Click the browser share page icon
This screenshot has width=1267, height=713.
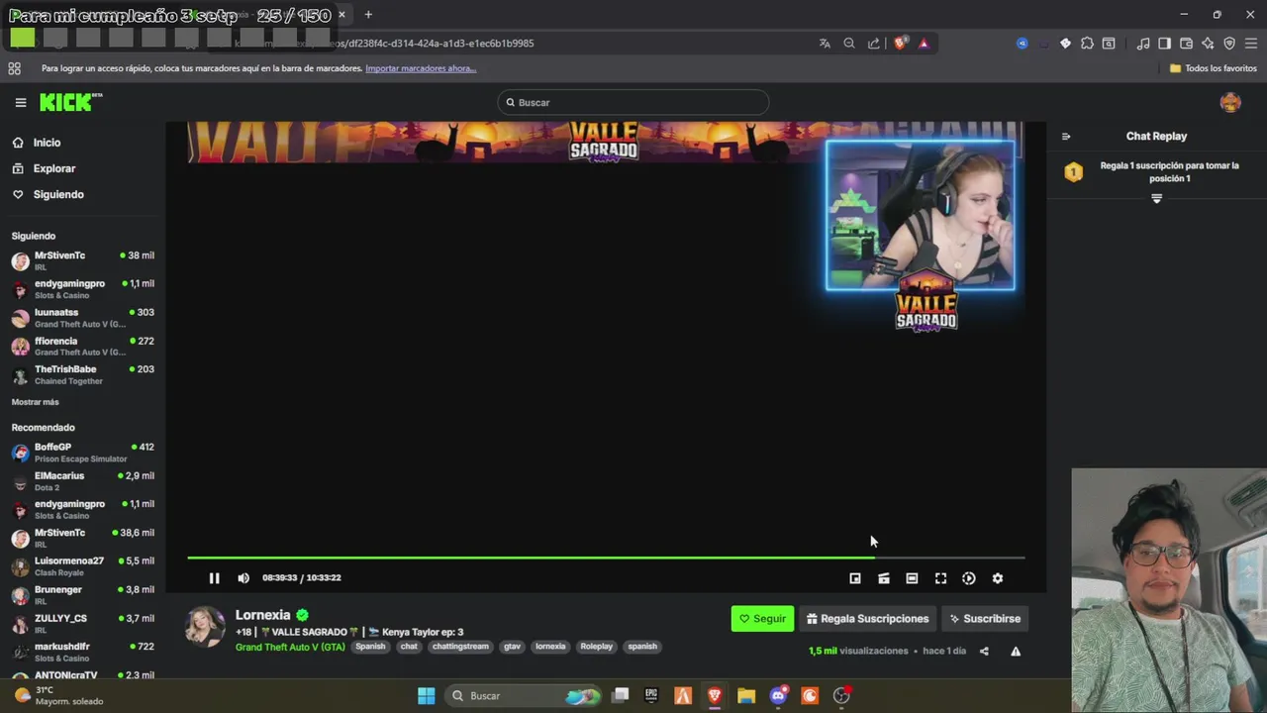coord(874,44)
